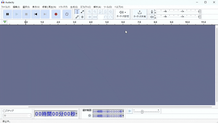218x123 pixels.
Task: Click the Redo arrow icon
Action: point(111,17)
